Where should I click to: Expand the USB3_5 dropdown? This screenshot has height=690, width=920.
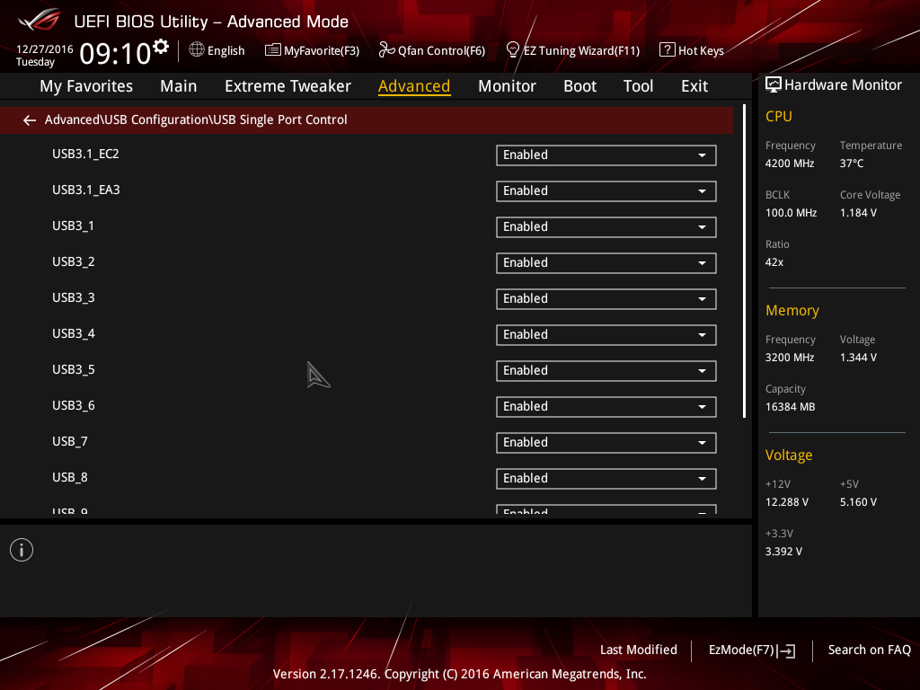pyautogui.click(x=606, y=371)
